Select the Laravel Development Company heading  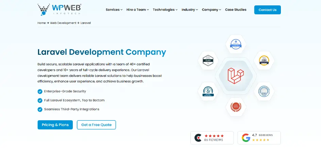(x=102, y=52)
